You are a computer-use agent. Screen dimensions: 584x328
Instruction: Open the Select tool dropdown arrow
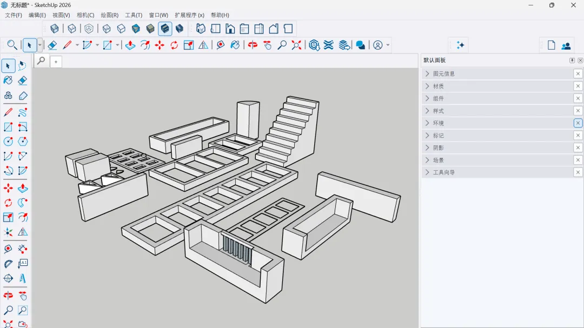(x=39, y=45)
